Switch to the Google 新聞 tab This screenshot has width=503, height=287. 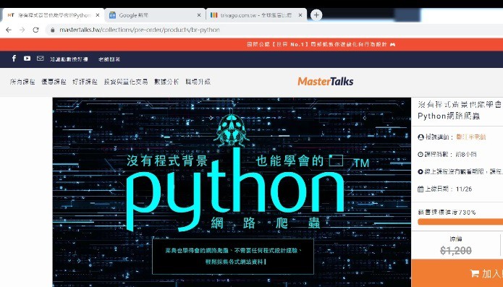155,15
